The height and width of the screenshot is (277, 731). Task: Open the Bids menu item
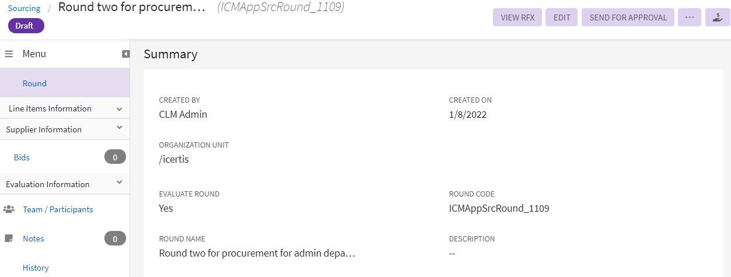pyautogui.click(x=22, y=157)
